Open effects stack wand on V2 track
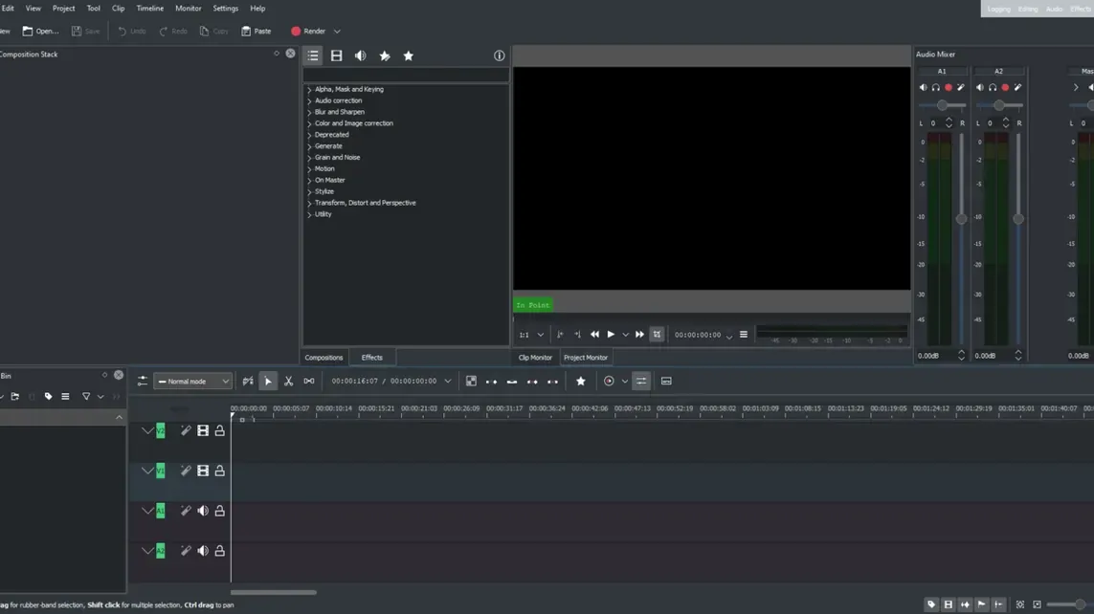This screenshot has width=1094, height=614. 186,430
